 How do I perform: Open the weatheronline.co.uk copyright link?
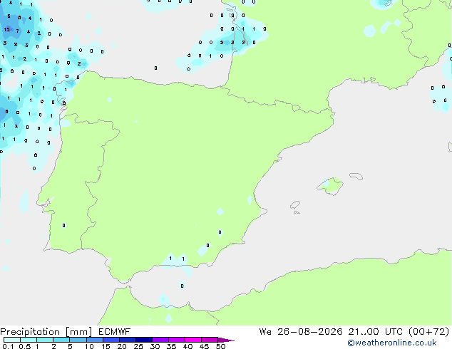391,343
